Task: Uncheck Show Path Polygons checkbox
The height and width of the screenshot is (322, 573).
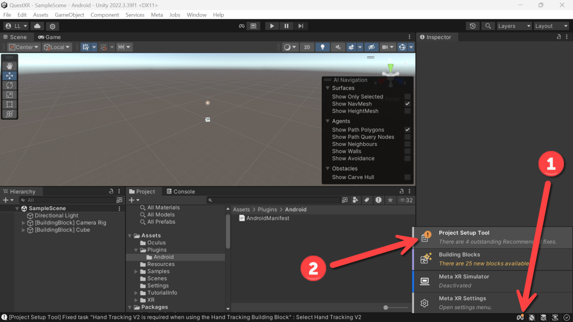Action: click(x=407, y=130)
